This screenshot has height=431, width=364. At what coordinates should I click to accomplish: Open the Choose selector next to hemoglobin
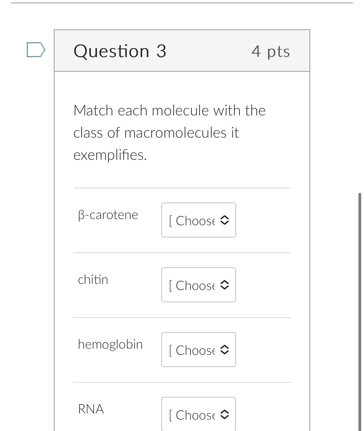pyautogui.click(x=199, y=350)
